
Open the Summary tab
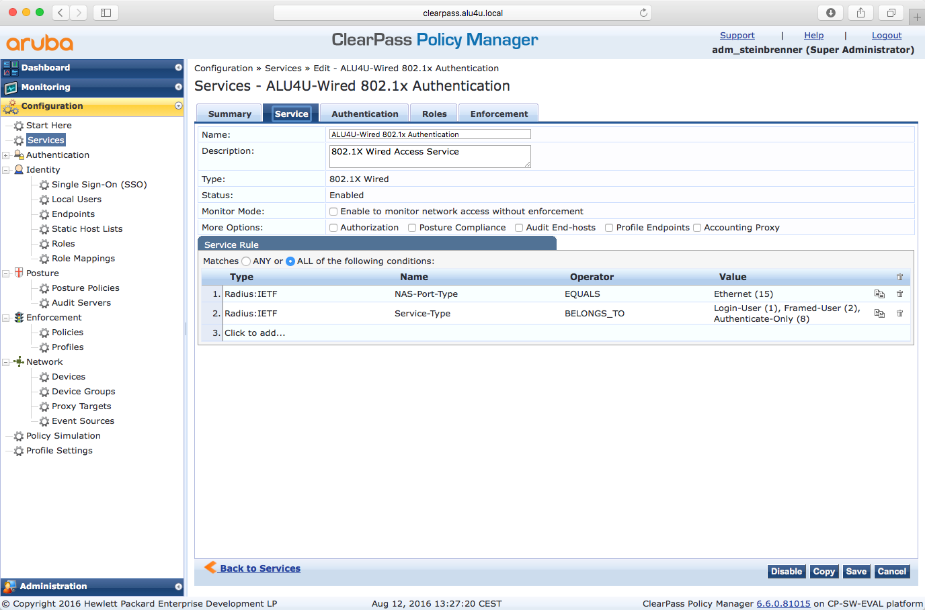coord(229,114)
